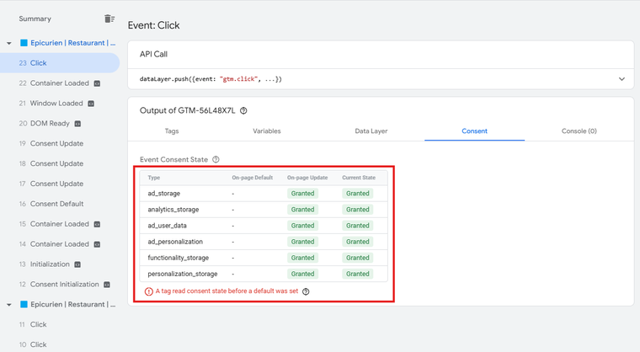
Task: Select event 13 Initialization
Action: point(49,264)
